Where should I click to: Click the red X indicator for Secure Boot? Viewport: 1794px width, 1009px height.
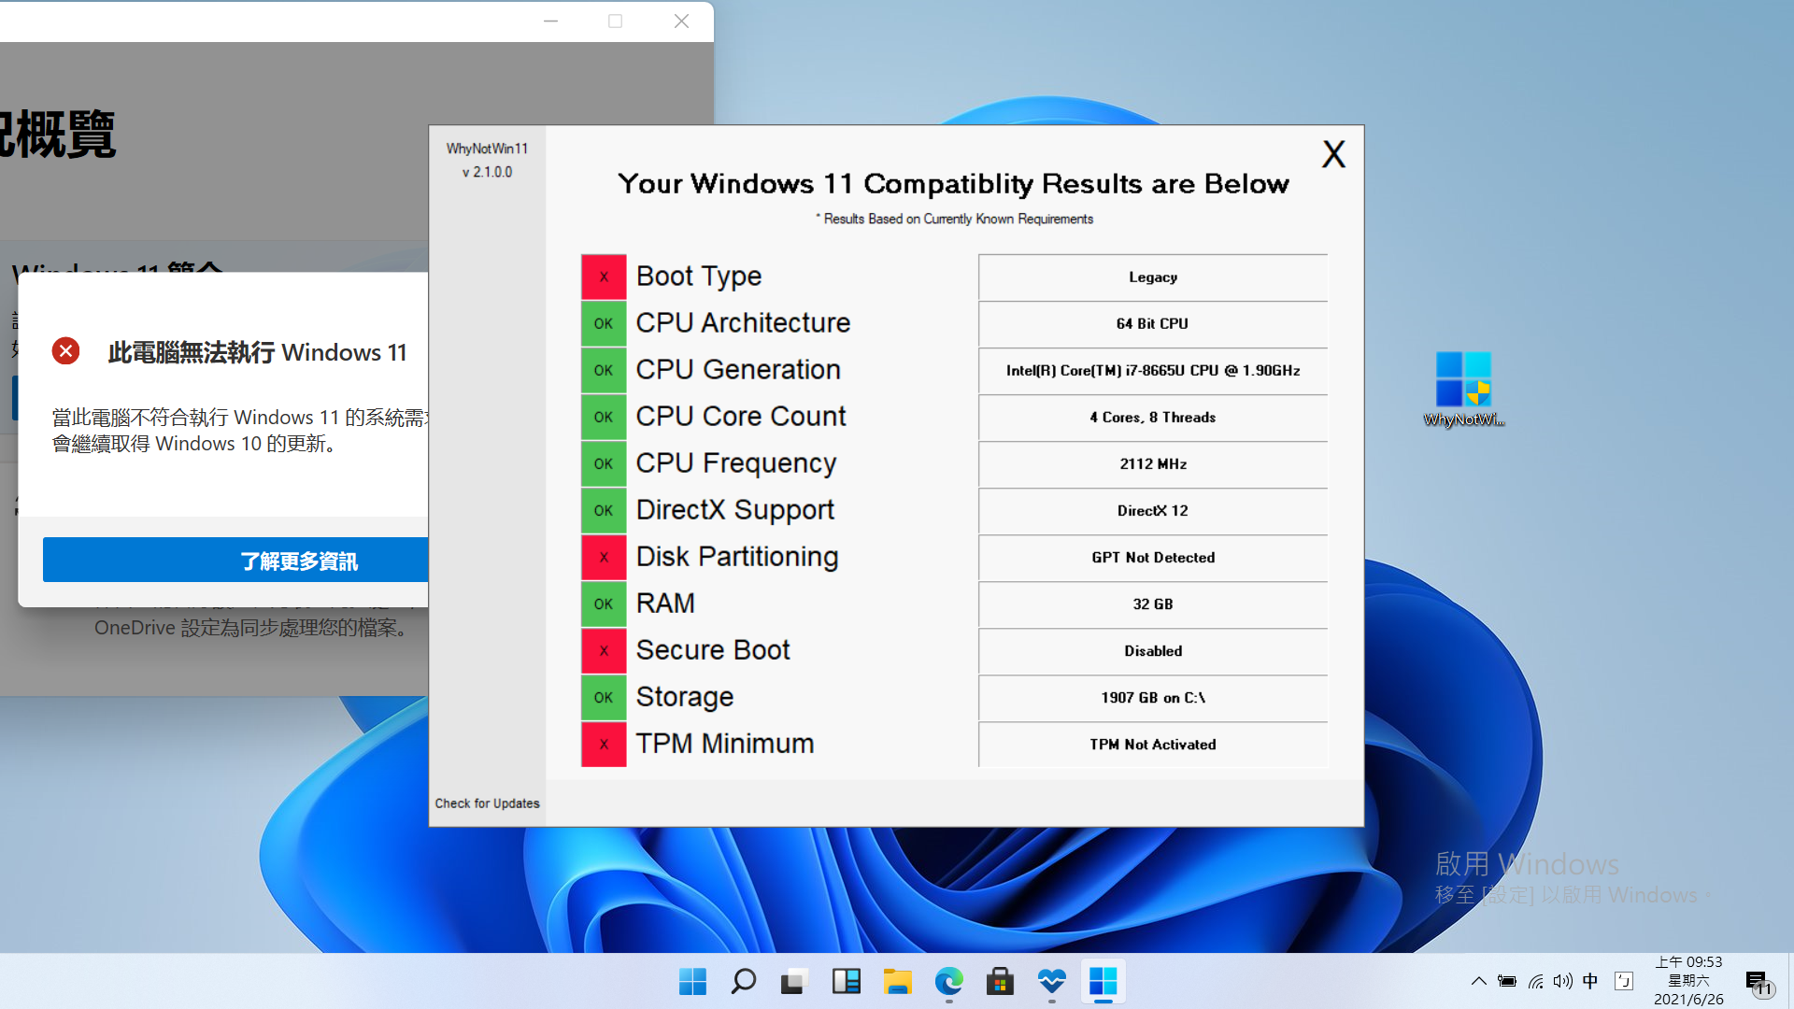(604, 650)
